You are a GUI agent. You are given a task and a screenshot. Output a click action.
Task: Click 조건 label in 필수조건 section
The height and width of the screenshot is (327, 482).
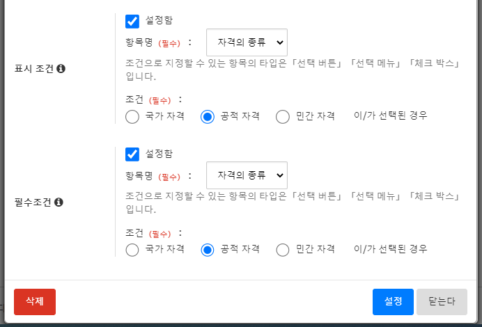click(x=135, y=233)
